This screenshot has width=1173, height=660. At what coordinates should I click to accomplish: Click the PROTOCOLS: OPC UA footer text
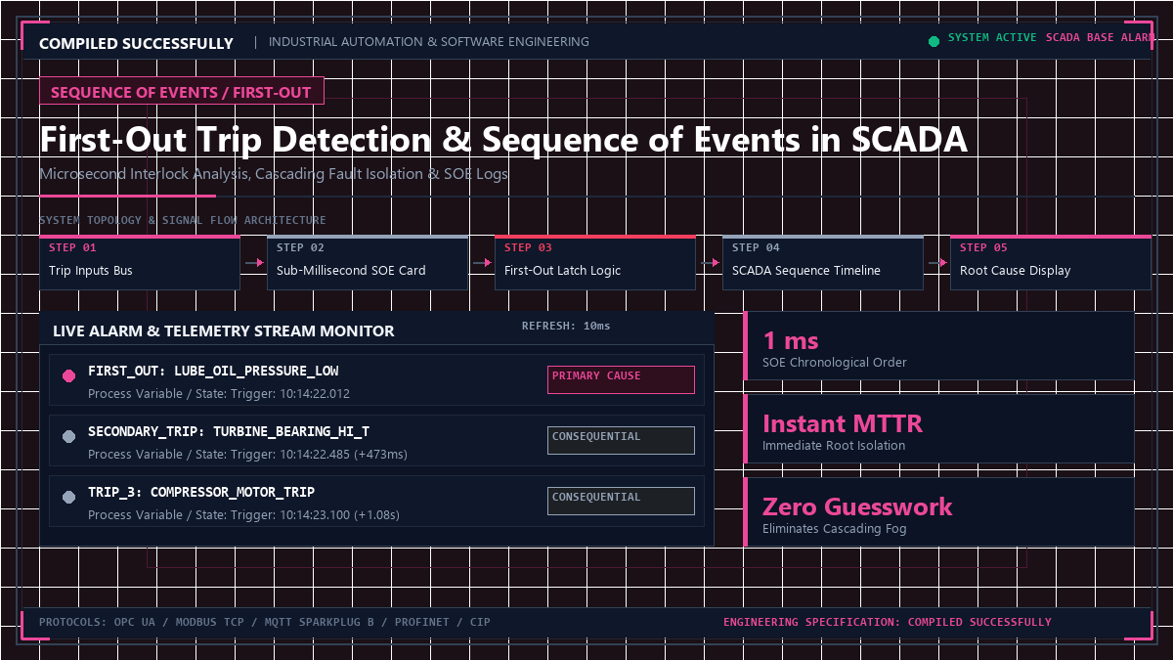(x=265, y=622)
